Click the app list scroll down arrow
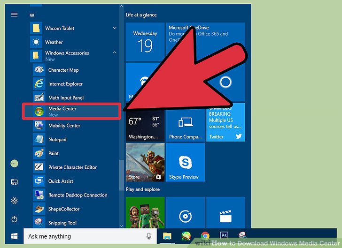The image size is (342, 248). click(x=122, y=226)
